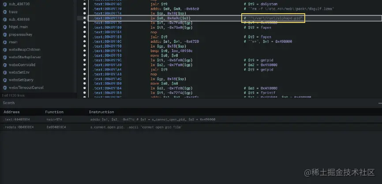382x184 pixels.
Task: Toggle breakpoint dot at .text:00409178
Action: [85, 18]
